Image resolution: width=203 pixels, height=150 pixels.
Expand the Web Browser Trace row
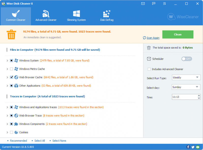pyautogui.click(x=7, y=116)
